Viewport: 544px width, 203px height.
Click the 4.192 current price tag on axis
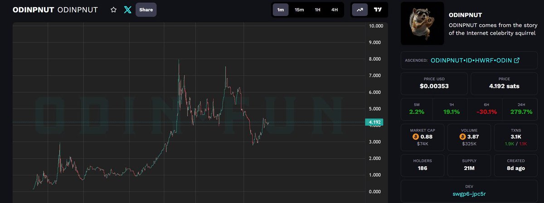374,122
